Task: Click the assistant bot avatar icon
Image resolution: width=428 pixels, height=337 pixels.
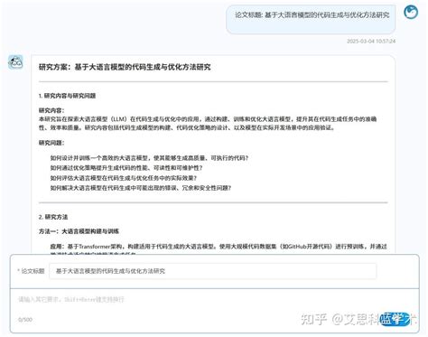Action: click(x=15, y=62)
